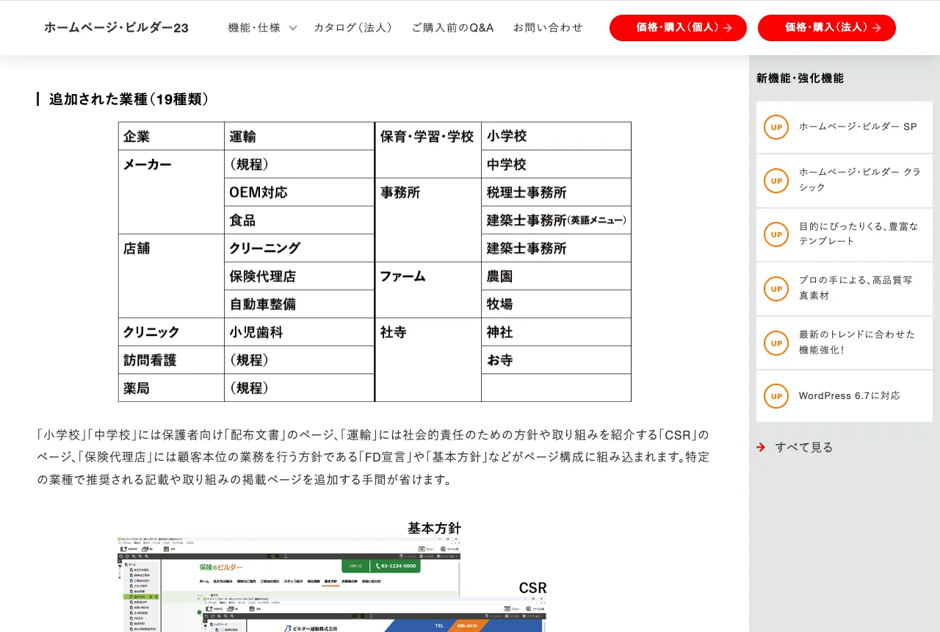
Task: Open the WordPress 6.7に対応 link
Action: [845, 396]
